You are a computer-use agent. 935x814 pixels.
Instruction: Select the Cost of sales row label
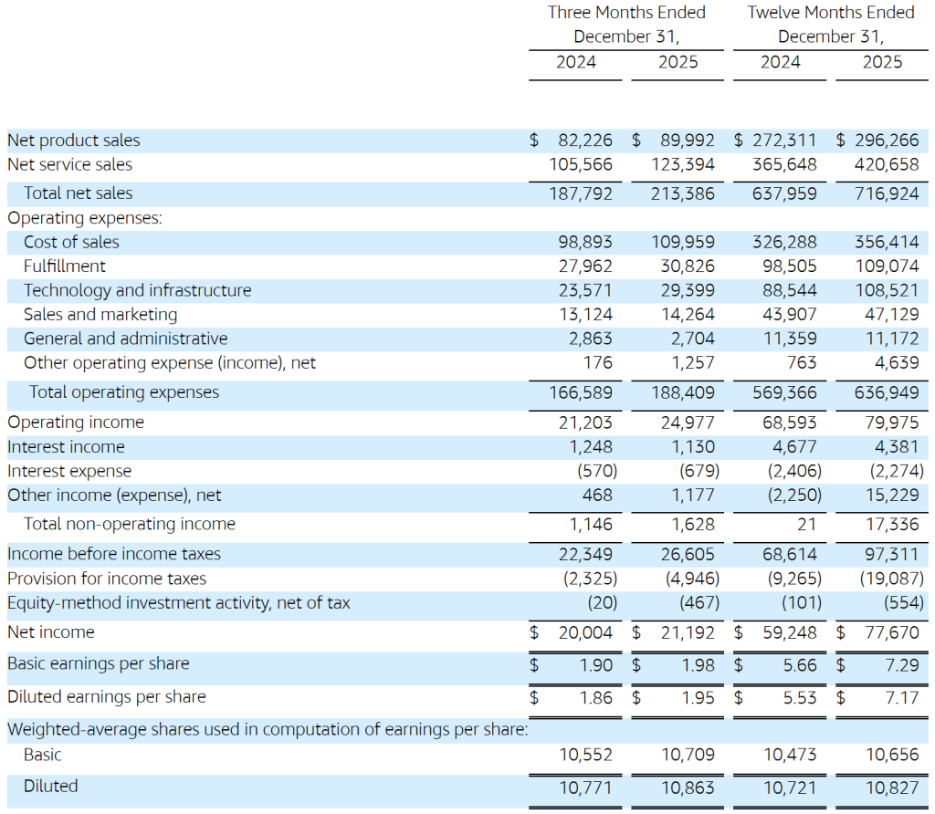(71, 243)
